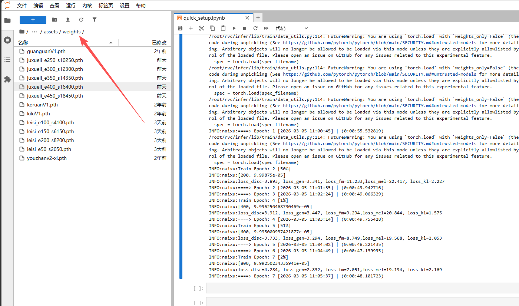
Task: Open the 文件 menu
Action: point(22,6)
